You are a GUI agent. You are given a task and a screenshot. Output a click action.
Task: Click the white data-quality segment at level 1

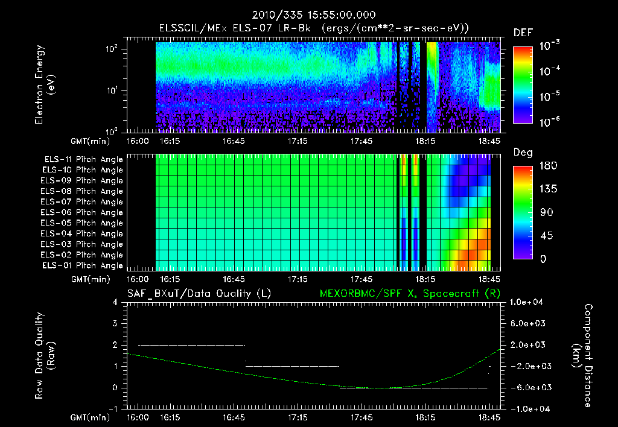(292, 366)
